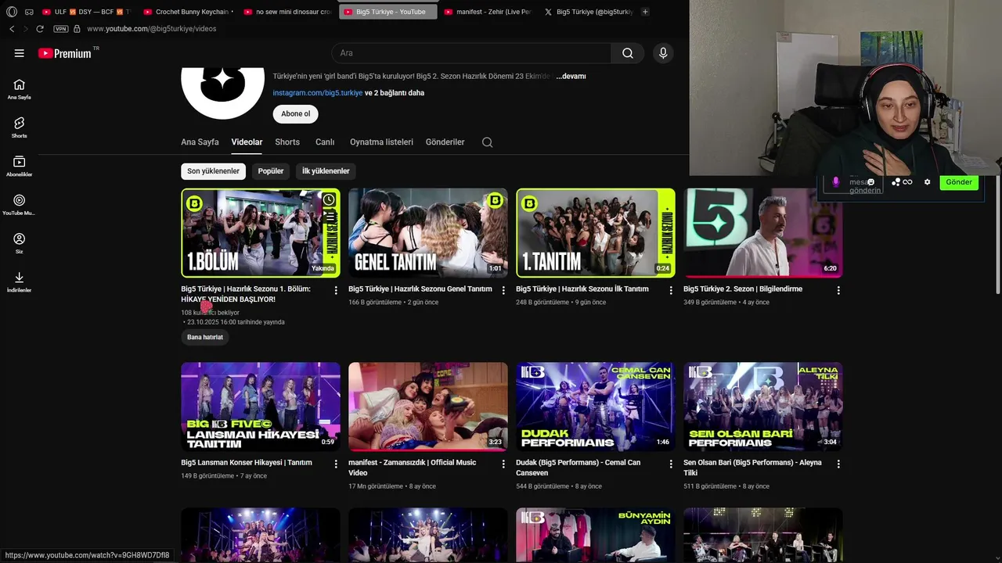
Task: Open the Canlı channel tab
Action: coord(325,142)
